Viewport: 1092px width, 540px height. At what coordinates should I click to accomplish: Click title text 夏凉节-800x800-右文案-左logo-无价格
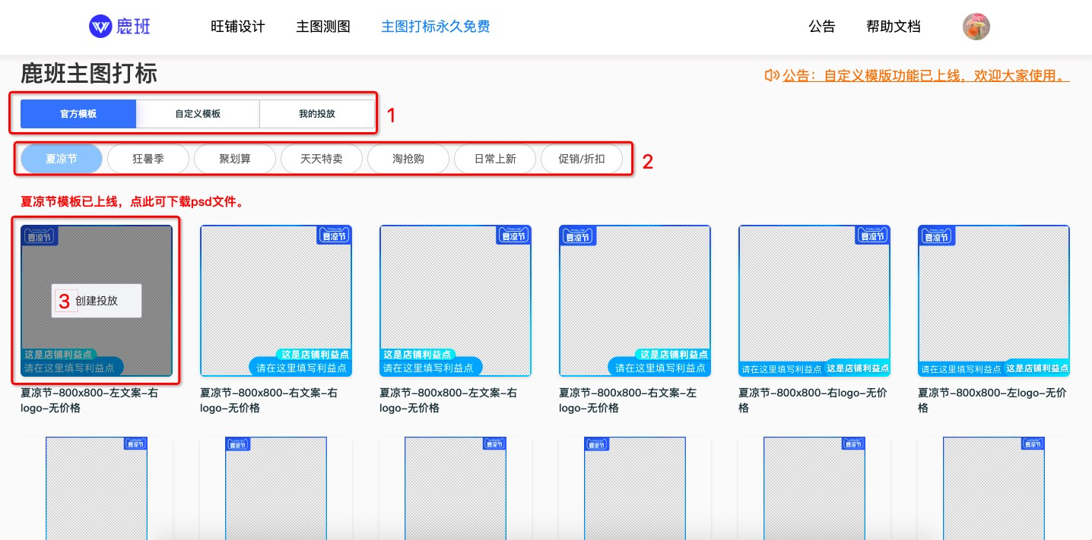[627, 400]
